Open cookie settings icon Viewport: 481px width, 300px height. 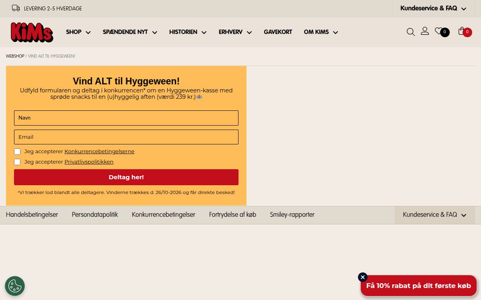(15, 286)
